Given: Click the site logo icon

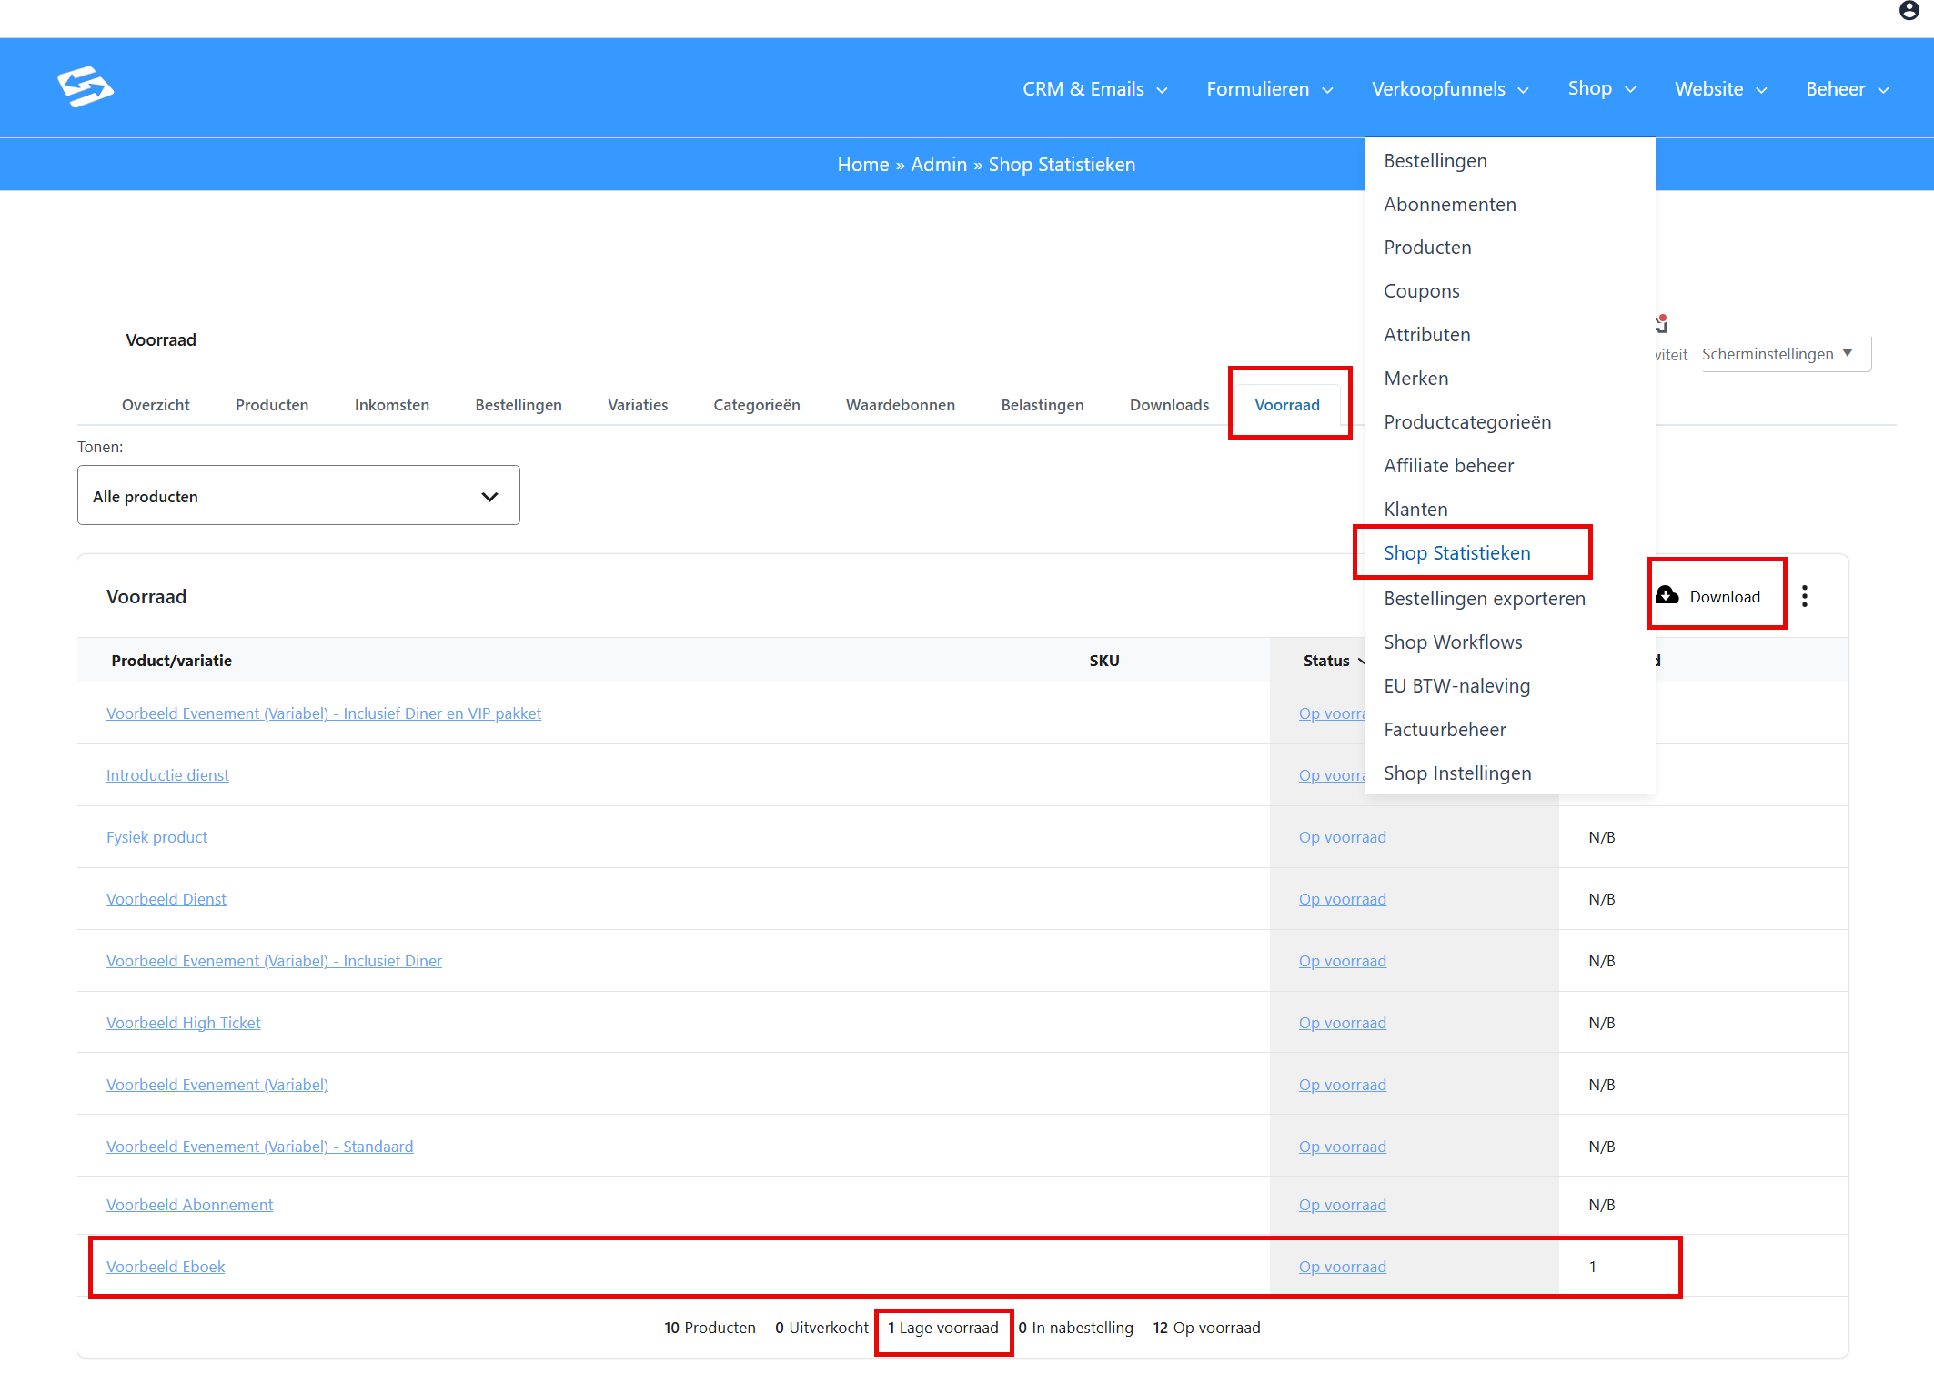Looking at the screenshot, I should [x=86, y=87].
